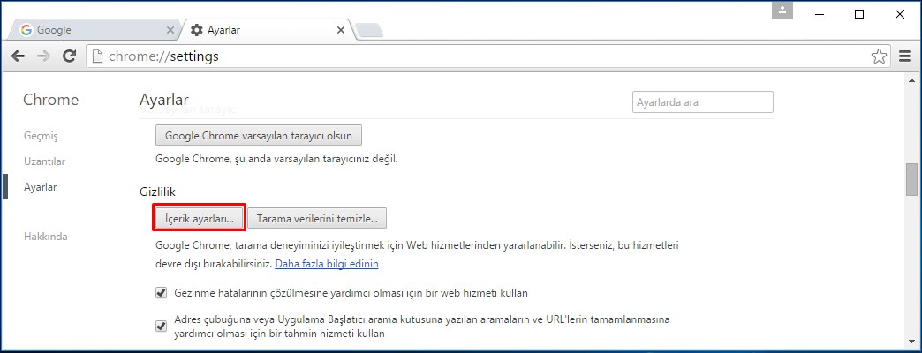The height and width of the screenshot is (353, 922).
Task: Switch to the Google tab
Action: [x=88, y=30]
